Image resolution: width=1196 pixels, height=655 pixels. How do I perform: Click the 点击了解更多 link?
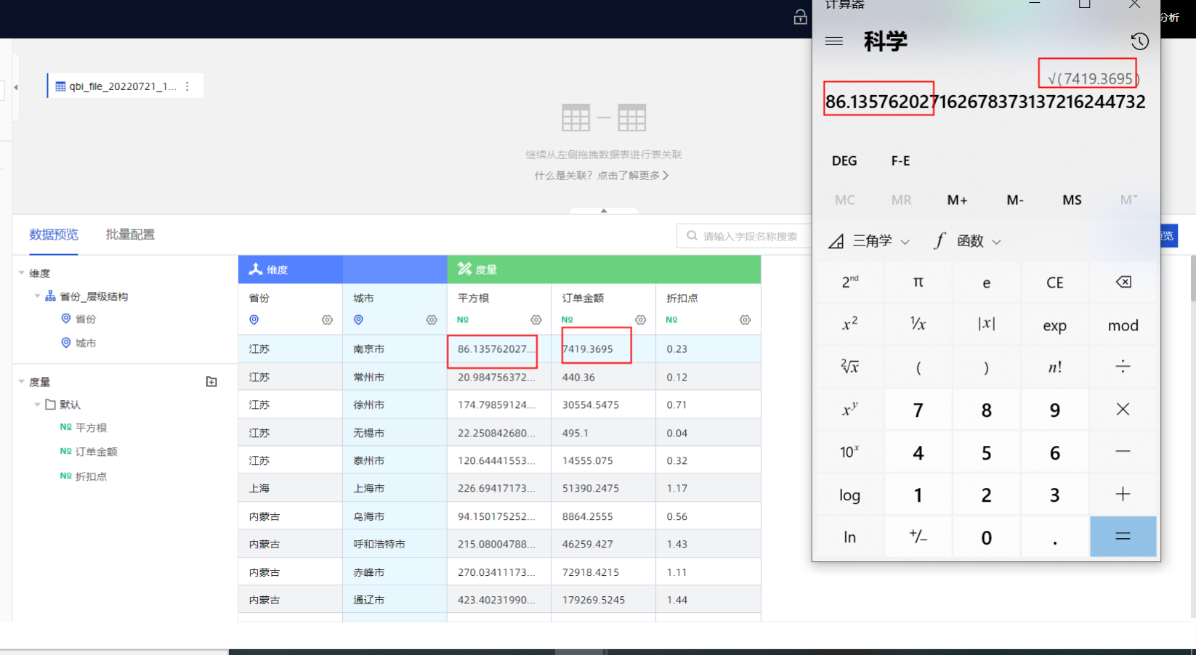click(632, 176)
